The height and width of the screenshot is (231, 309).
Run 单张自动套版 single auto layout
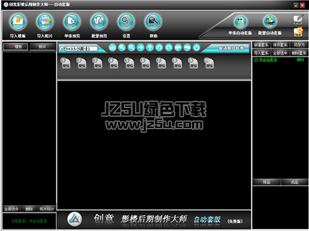(241, 22)
